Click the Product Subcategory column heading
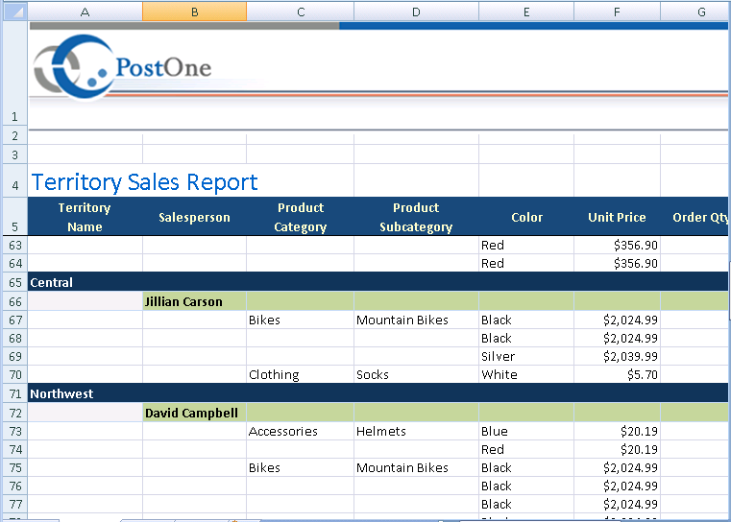731x522 pixels. [416, 217]
